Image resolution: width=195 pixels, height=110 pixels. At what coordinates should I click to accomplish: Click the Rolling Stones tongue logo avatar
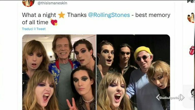tap(192, 50)
